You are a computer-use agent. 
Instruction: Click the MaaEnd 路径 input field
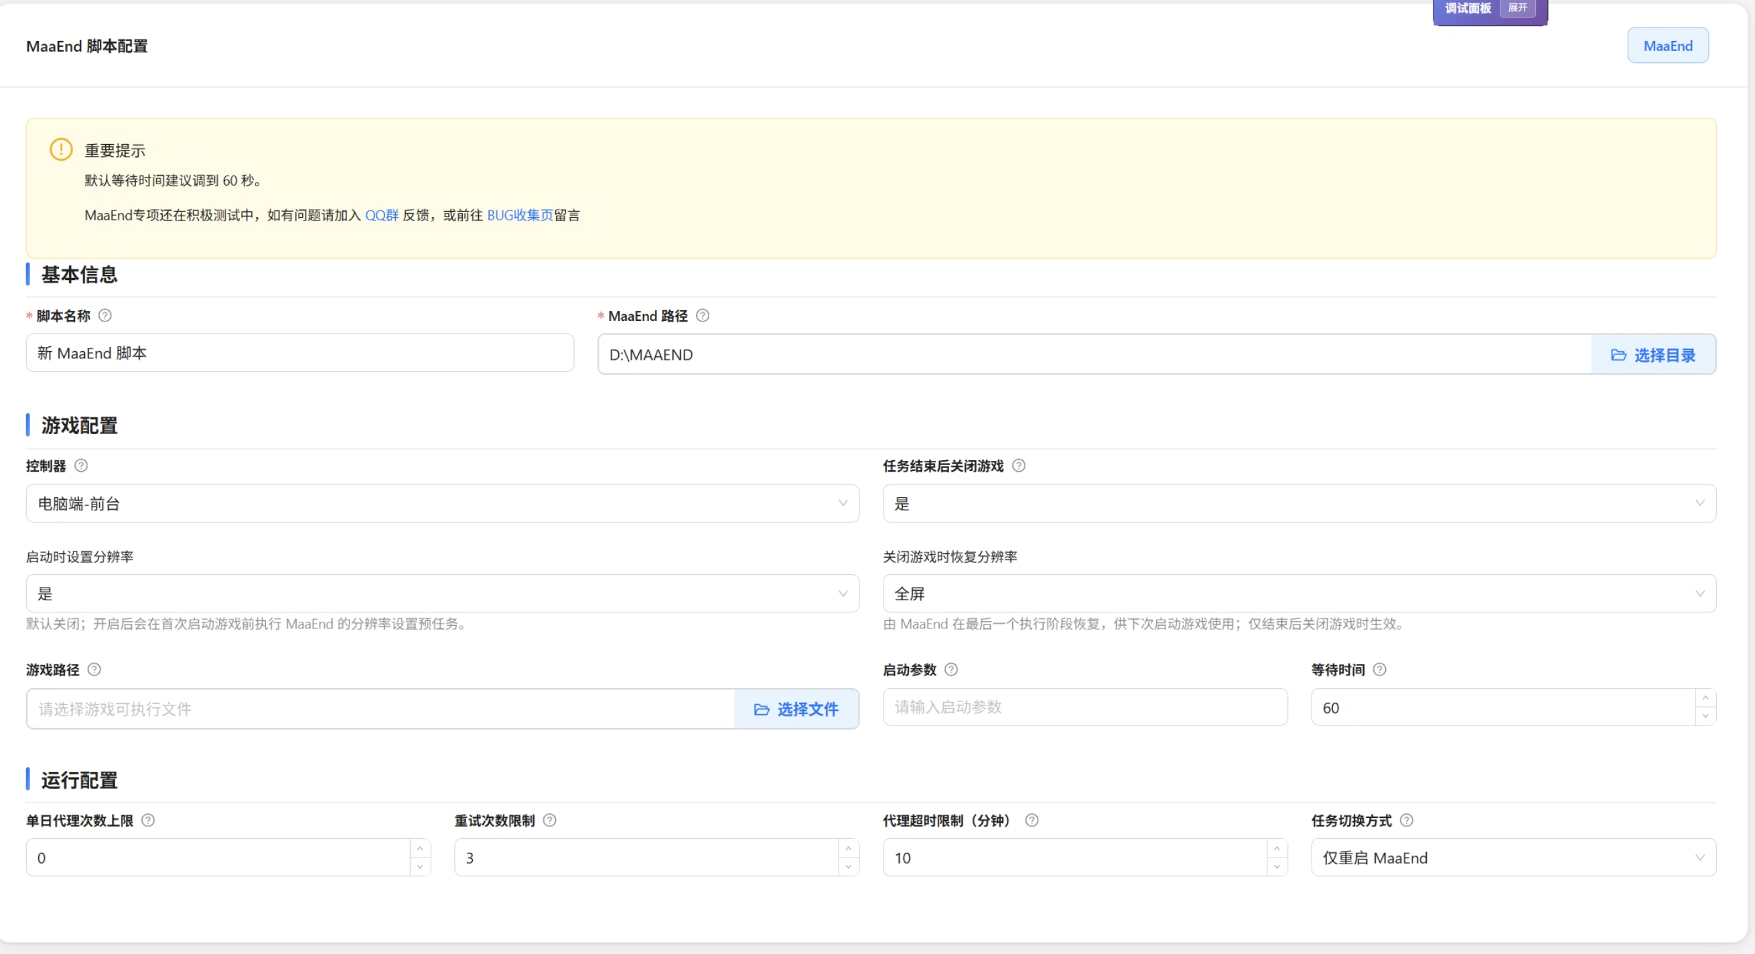(1095, 354)
